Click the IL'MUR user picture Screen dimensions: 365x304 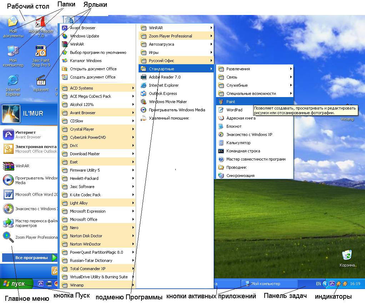pyautogui.click(x=11, y=114)
